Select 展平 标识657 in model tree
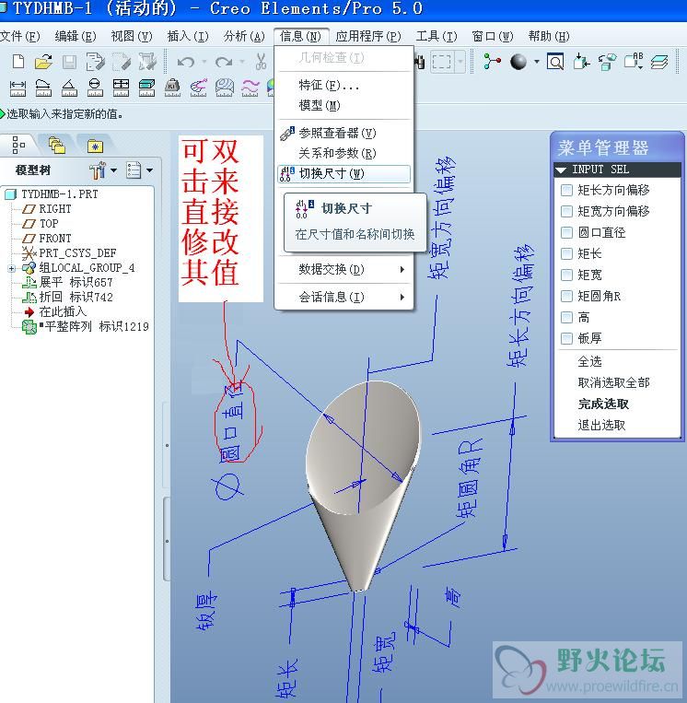The image size is (687, 703). 67,283
